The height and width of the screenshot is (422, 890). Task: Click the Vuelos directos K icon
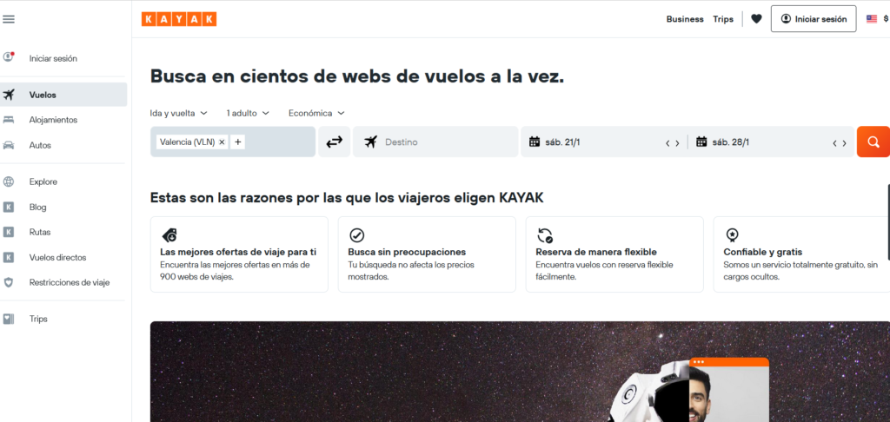click(x=9, y=258)
